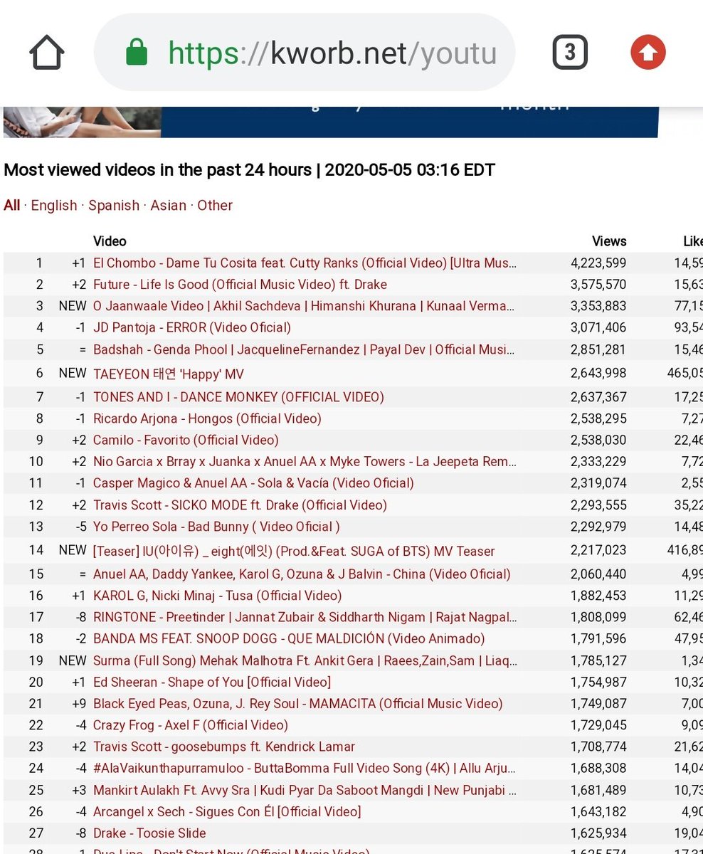Open BANDA MS QUE MALDICIÓN link
Screen dimensions: 703x854
point(289,638)
